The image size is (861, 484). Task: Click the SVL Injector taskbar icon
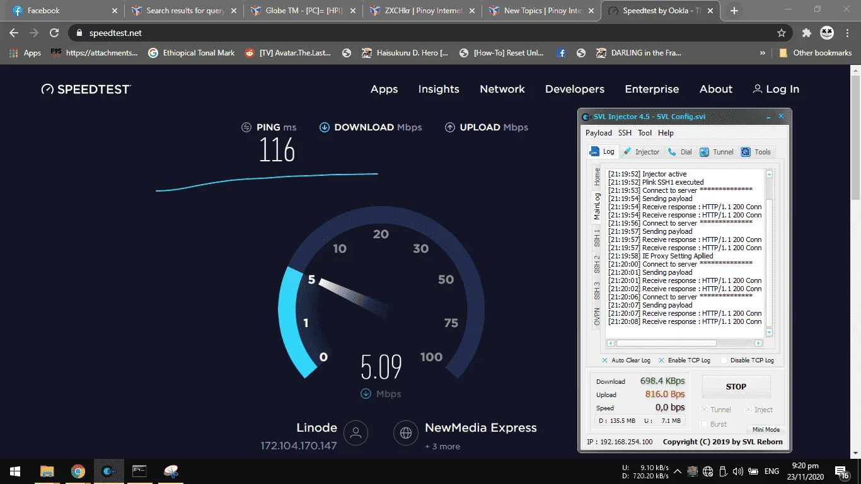(x=108, y=471)
